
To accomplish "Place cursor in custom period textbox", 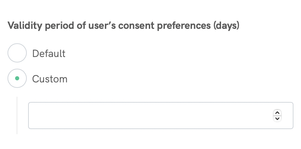I will pyautogui.click(x=151, y=115).
